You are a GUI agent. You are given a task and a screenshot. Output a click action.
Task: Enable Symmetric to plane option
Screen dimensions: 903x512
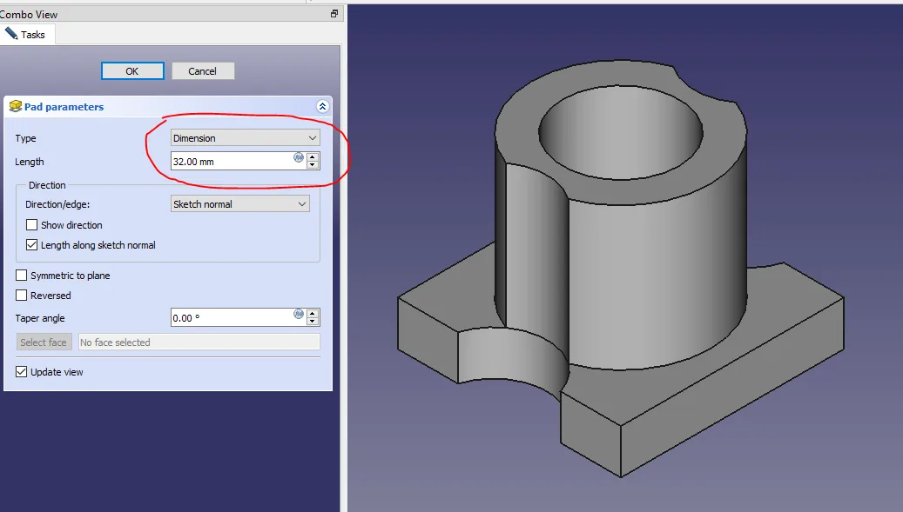click(22, 276)
